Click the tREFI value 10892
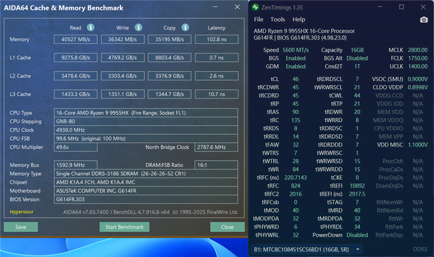The width and height of the screenshot is (434, 257). pyautogui.click(x=357, y=186)
